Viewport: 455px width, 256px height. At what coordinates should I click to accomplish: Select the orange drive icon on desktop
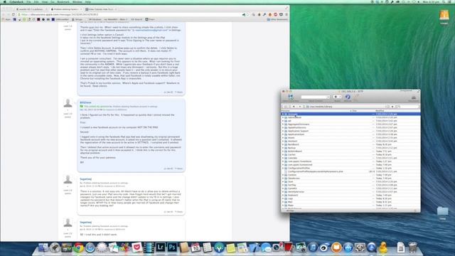pyautogui.click(x=444, y=16)
